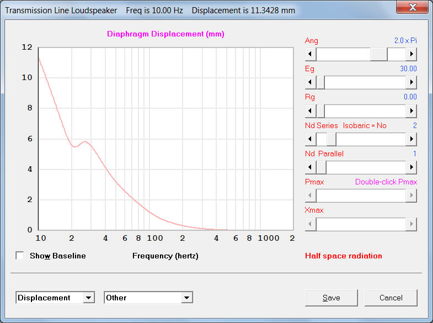
Task: Click the Isobaric = No label
Action: 365,125
